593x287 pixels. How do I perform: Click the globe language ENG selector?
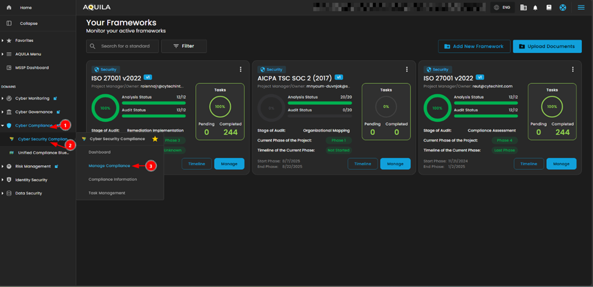pyautogui.click(x=502, y=8)
